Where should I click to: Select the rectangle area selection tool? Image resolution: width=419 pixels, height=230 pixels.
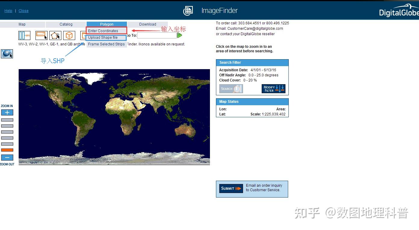41,35
